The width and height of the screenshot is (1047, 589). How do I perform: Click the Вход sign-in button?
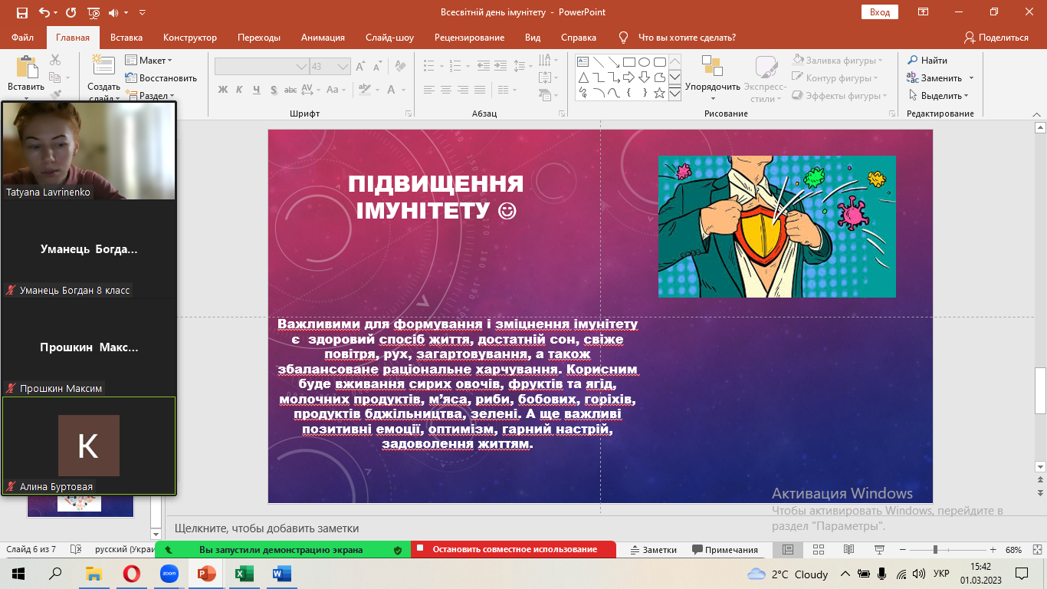880,12
